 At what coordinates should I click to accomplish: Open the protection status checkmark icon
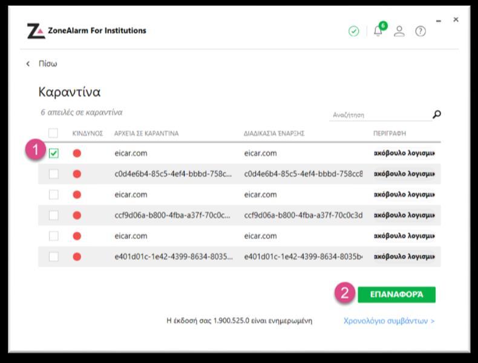[353, 31]
